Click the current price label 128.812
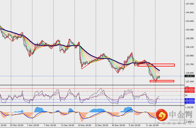This screenshot has height=128, width=196. pos(190,76)
